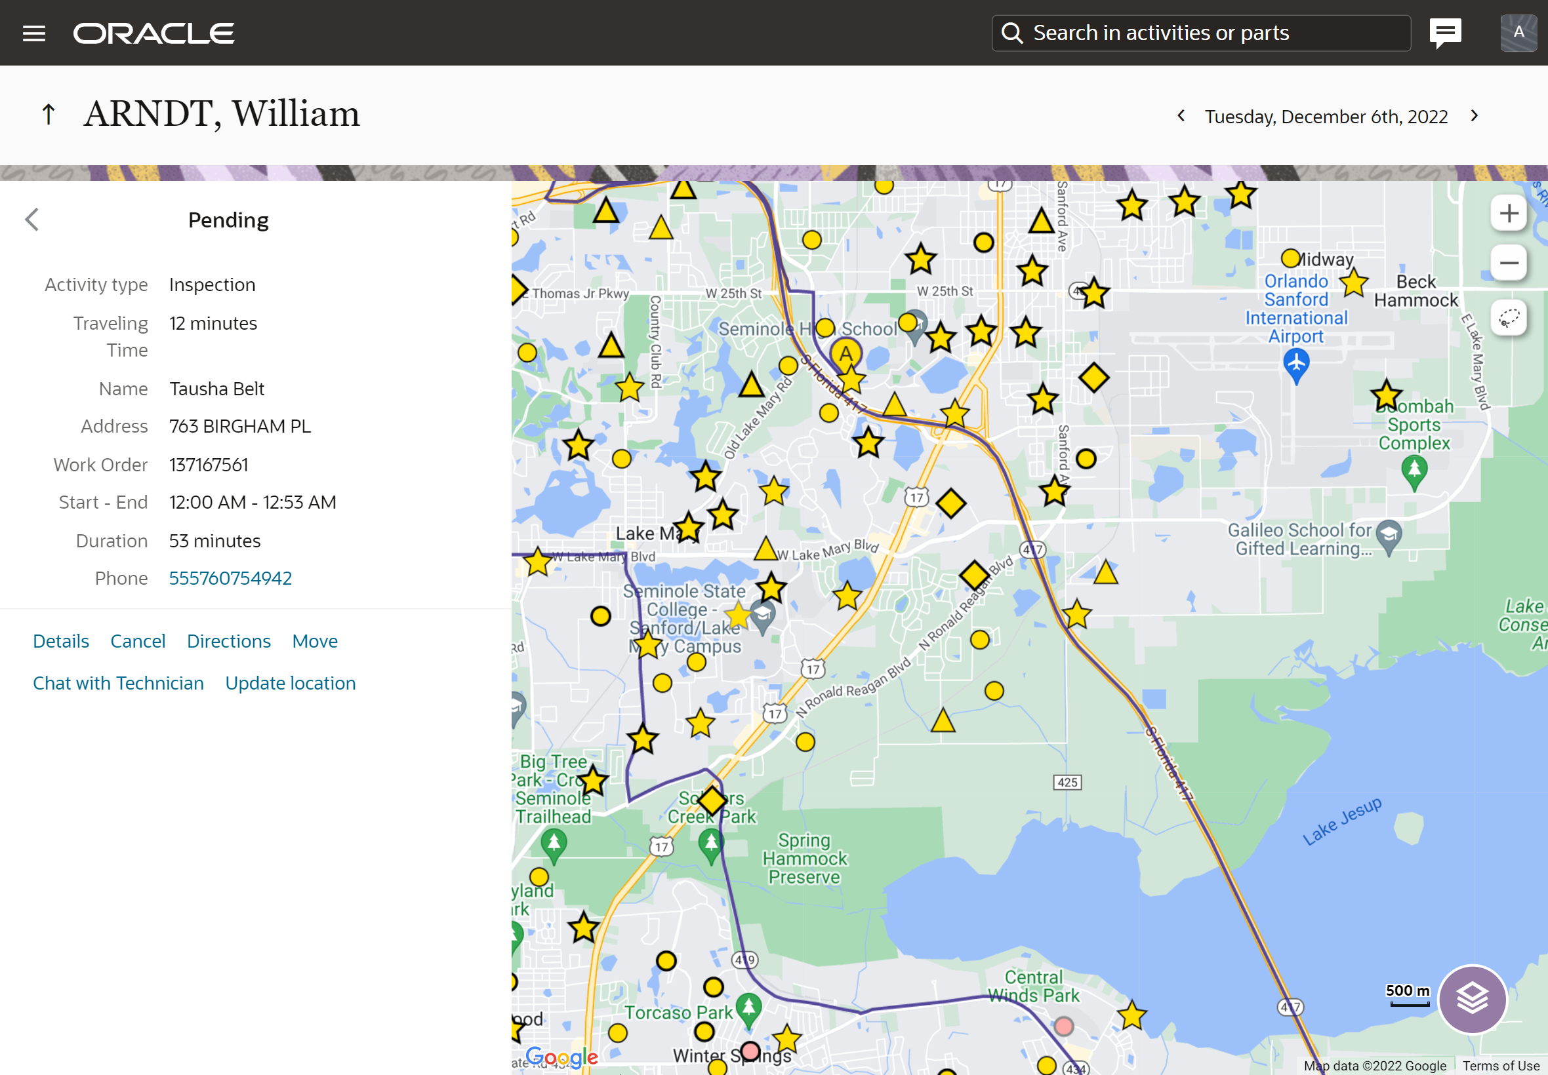Screen dimensions: 1548x1075
Task: Open the date picker for December 6th
Action: click(x=1326, y=117)
